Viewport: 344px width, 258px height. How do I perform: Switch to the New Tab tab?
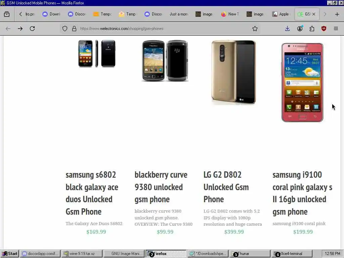point(230,14)
